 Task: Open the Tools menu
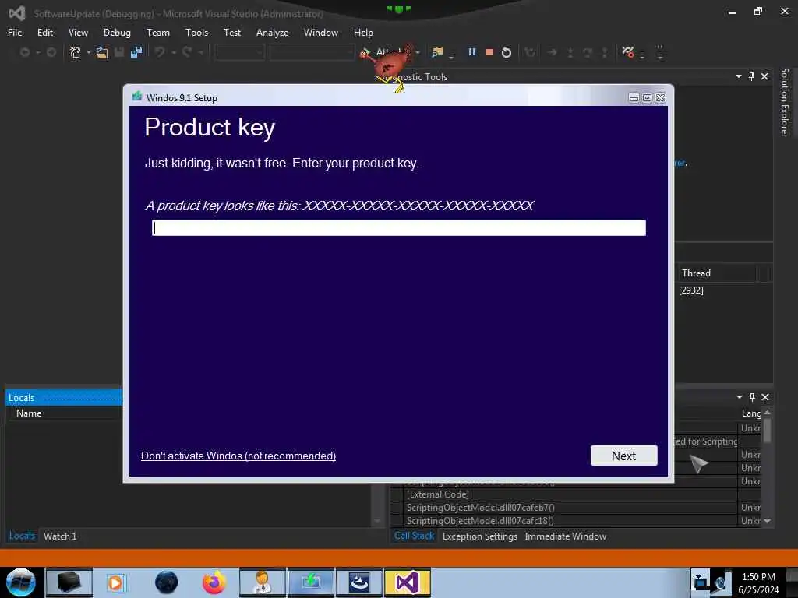(x=196, y=33)
